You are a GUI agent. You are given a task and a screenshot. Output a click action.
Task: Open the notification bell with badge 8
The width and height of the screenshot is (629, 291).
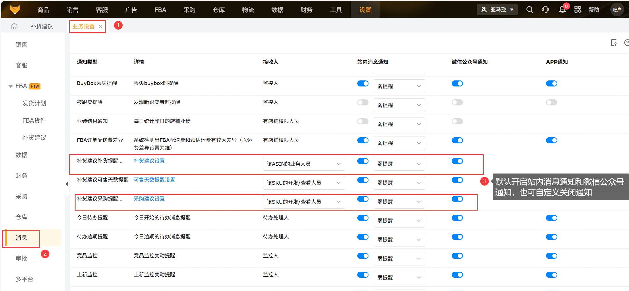pyautogui.click(x=562, y=10)
